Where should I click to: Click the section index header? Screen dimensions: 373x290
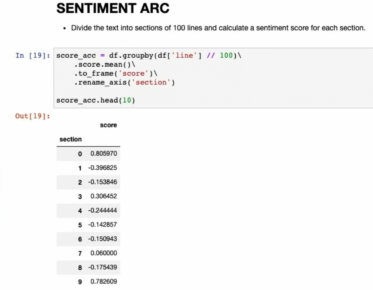coord(71,139)
